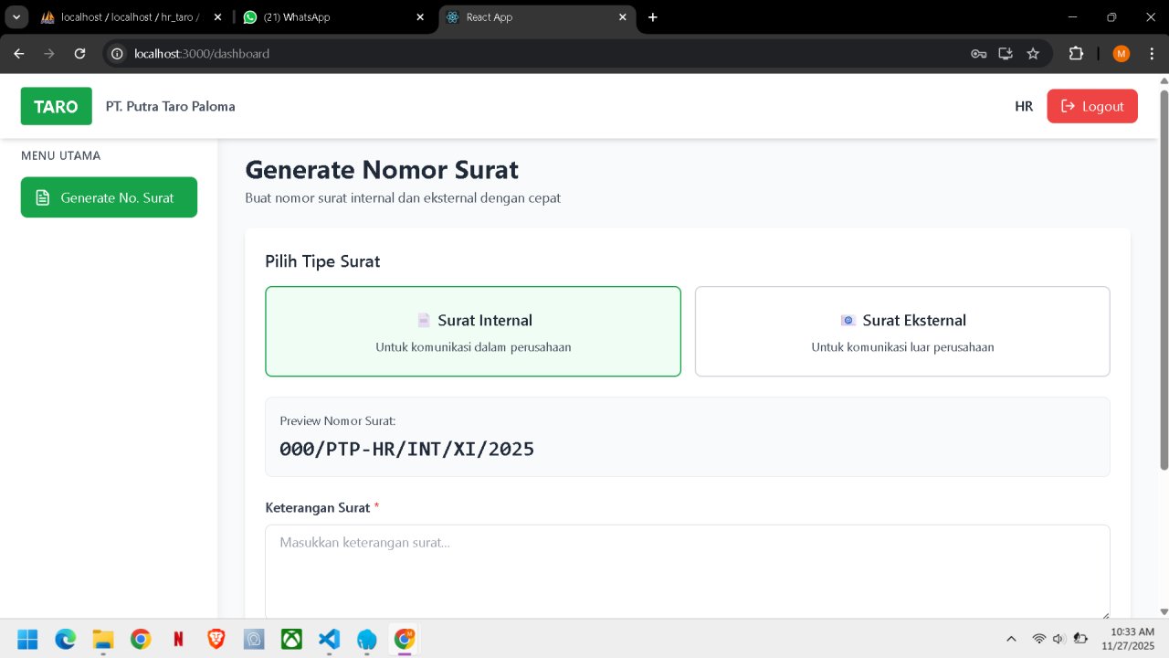Viewport: 1169px width, 658px height.
Task: Reload the page with the browser refresh icon
Action: tap(80, 54)
